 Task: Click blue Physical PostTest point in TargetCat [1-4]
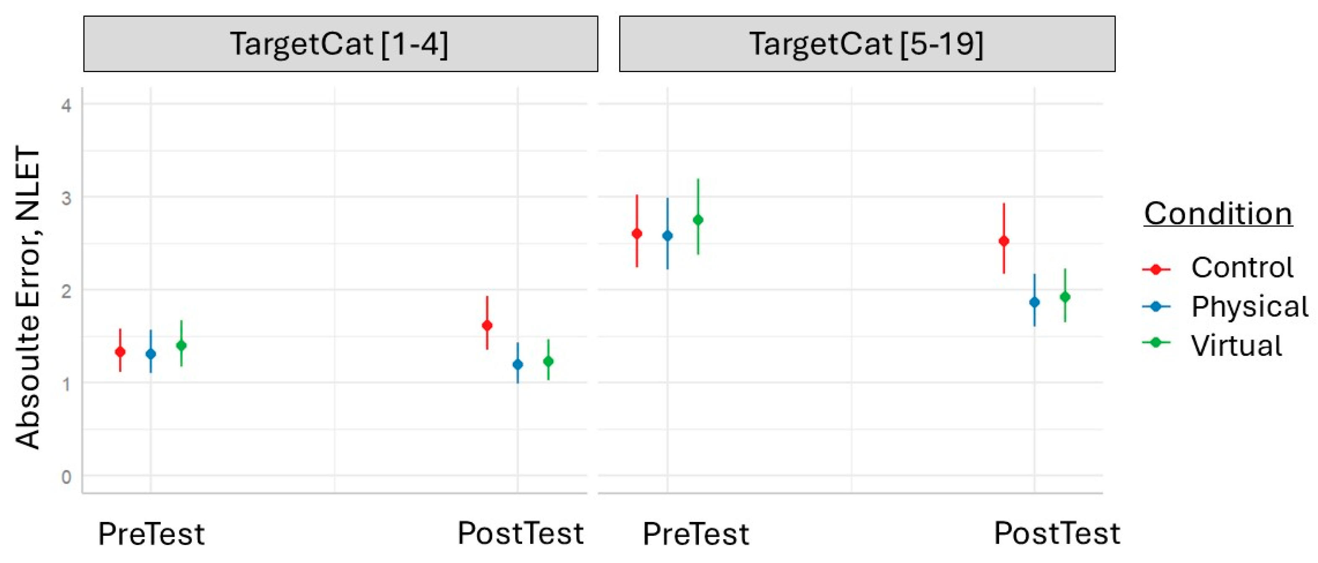tap(518, 364)
